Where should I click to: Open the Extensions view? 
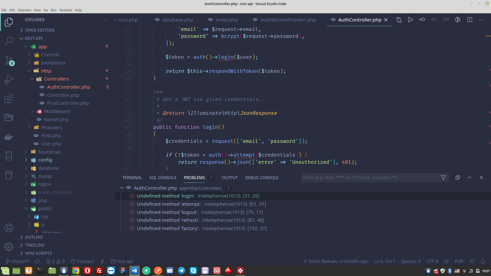(9, 99)
